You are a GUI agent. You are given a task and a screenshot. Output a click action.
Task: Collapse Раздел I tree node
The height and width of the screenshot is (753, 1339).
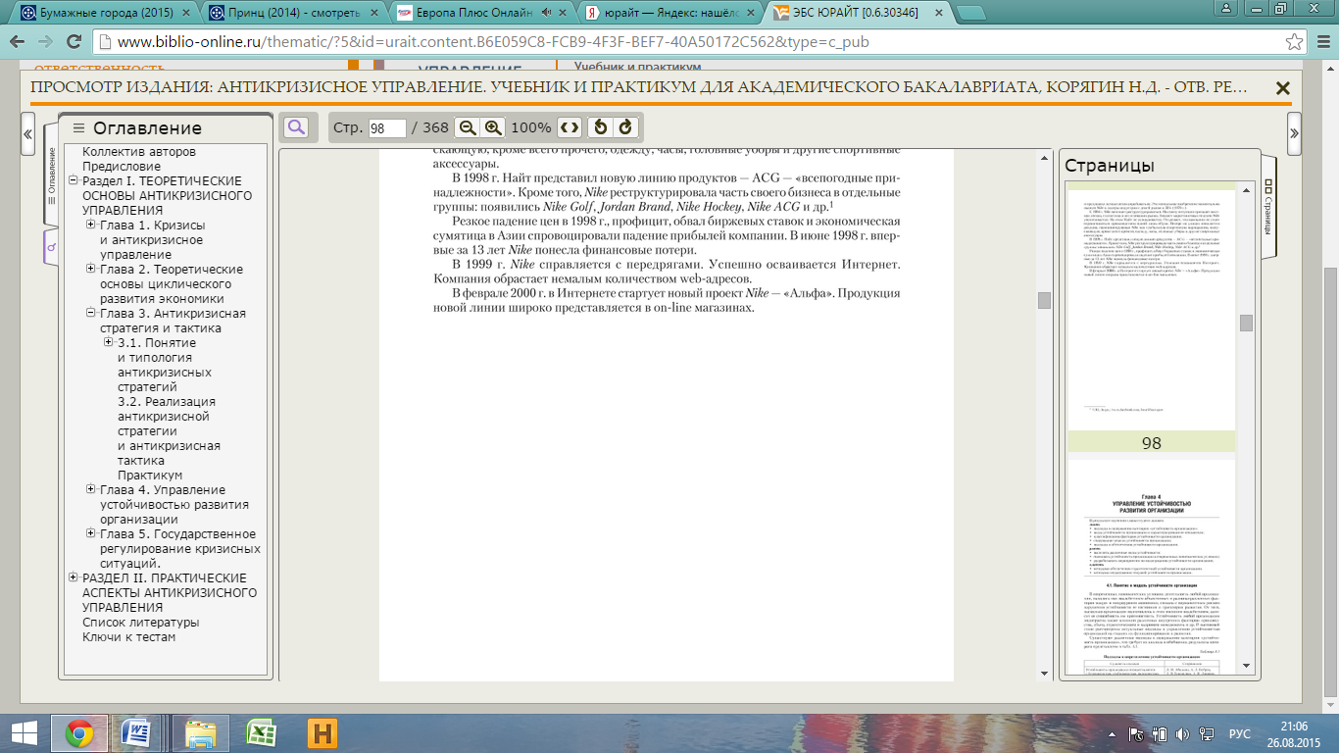[73, 181]
